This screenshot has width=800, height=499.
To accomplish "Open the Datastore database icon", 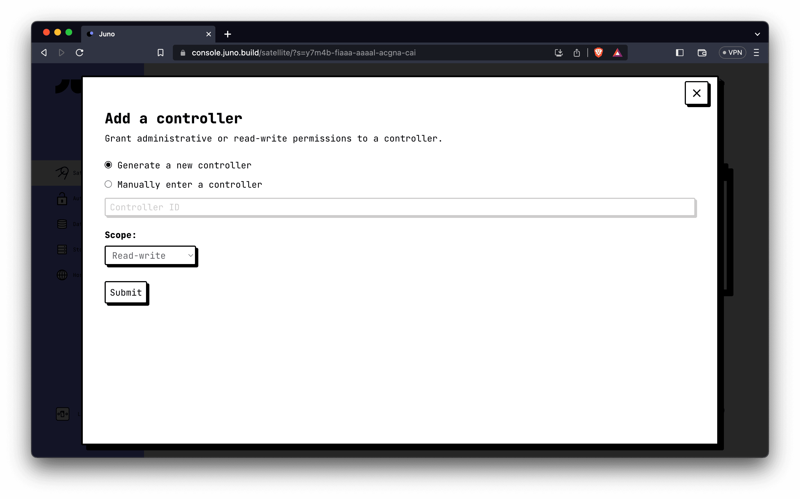I will coord(63,224).
